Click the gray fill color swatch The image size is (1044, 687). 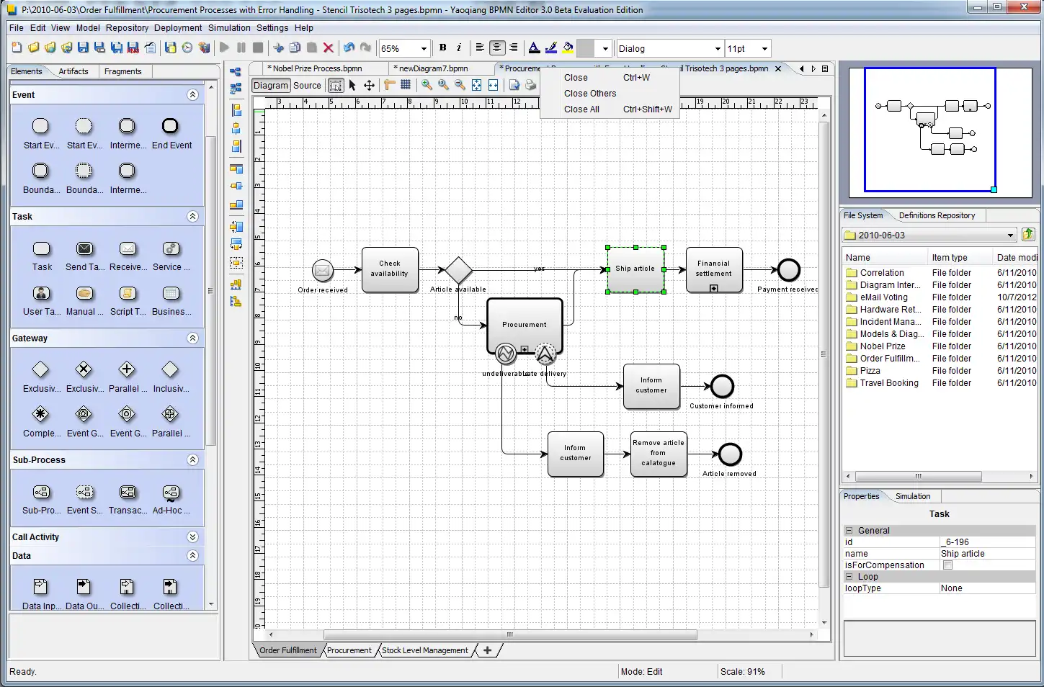click(x=586, y=48)
